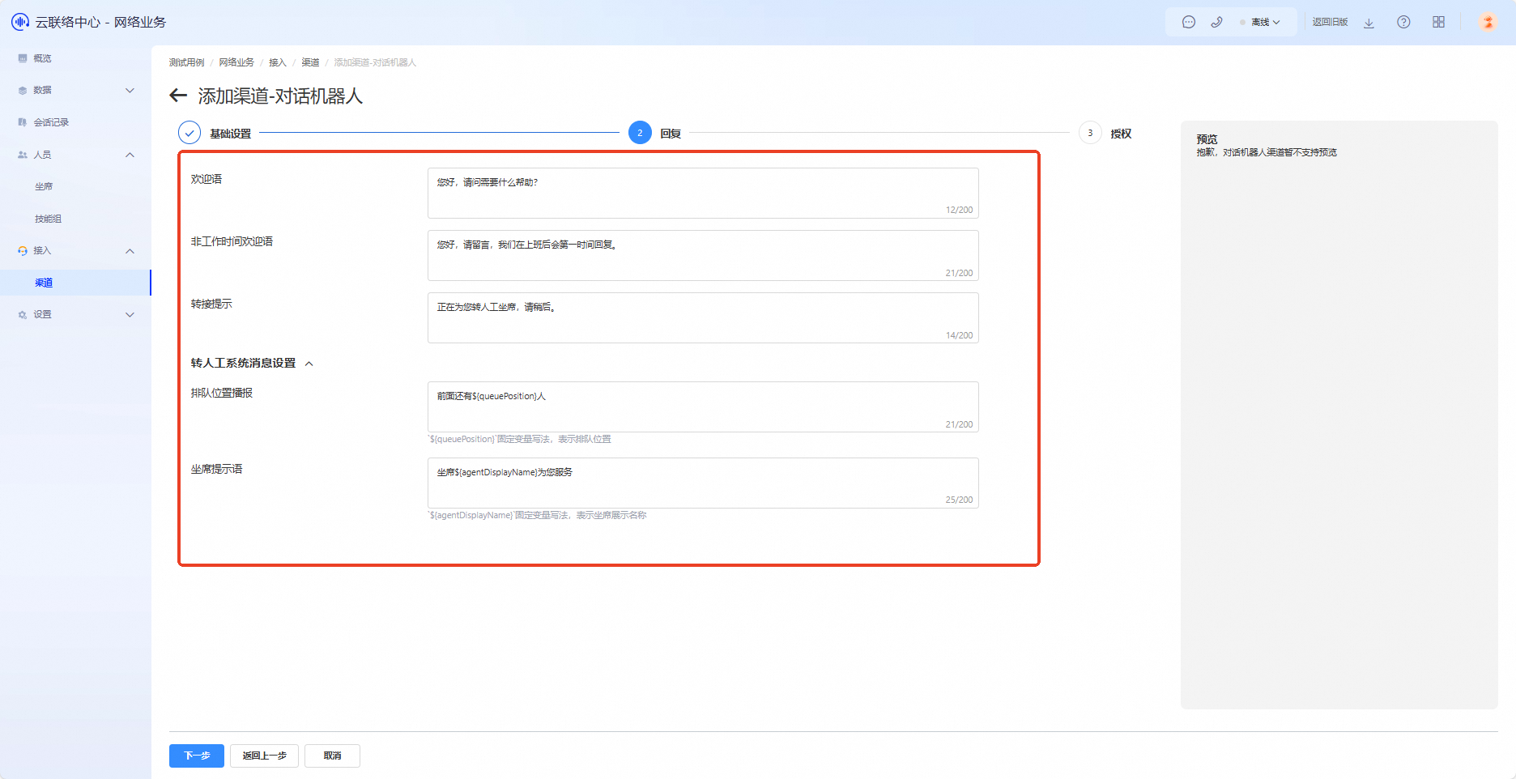This screenshot has width=1516, height=779.
Task: Click the ${agentDisplayName} variable hint text
Action: pyautogui.click(x=537, y=515)
